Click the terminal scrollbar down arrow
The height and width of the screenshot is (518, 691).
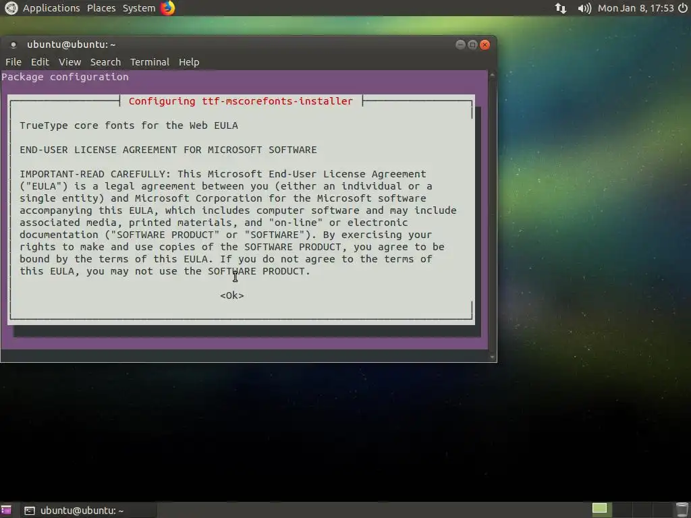click(492, 357)
